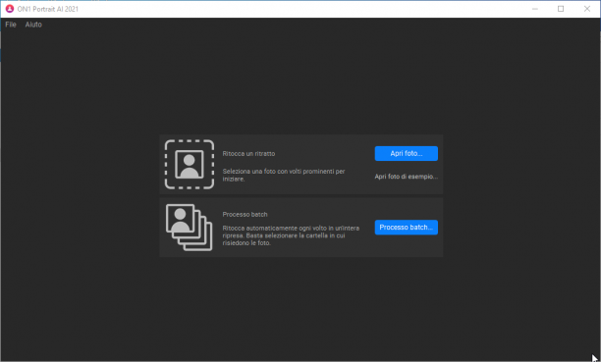601x362 pixels.
Task: Click the ON1 Portrait AI 2021 title text
Action: (x=47, y=9)
